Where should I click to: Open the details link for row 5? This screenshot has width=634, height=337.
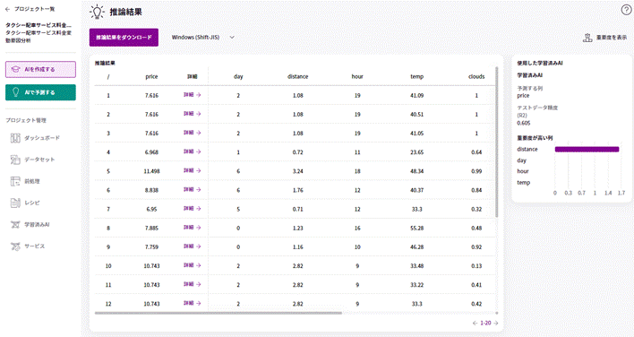coord(192,170)
